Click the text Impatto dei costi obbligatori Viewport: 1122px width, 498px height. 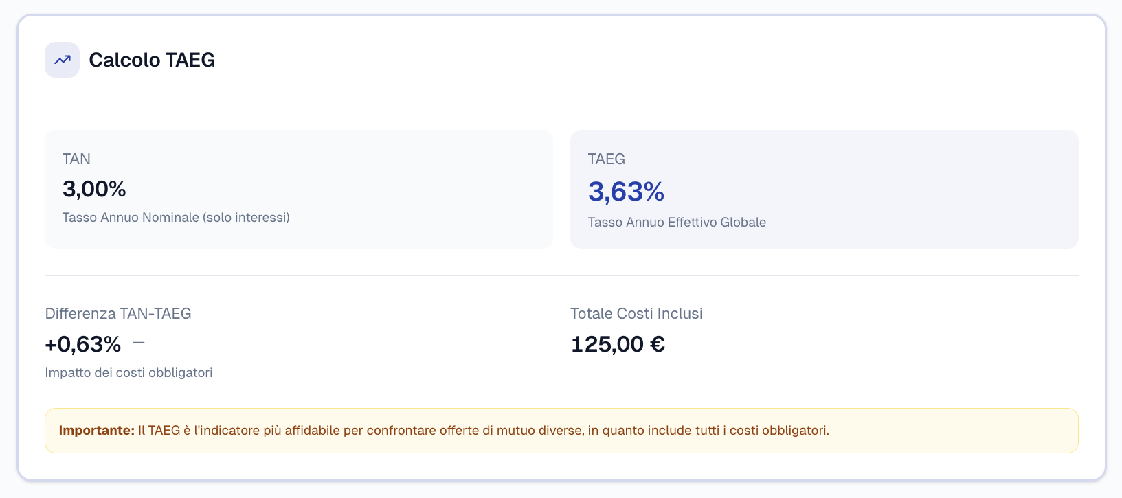(x=128, y=372)
